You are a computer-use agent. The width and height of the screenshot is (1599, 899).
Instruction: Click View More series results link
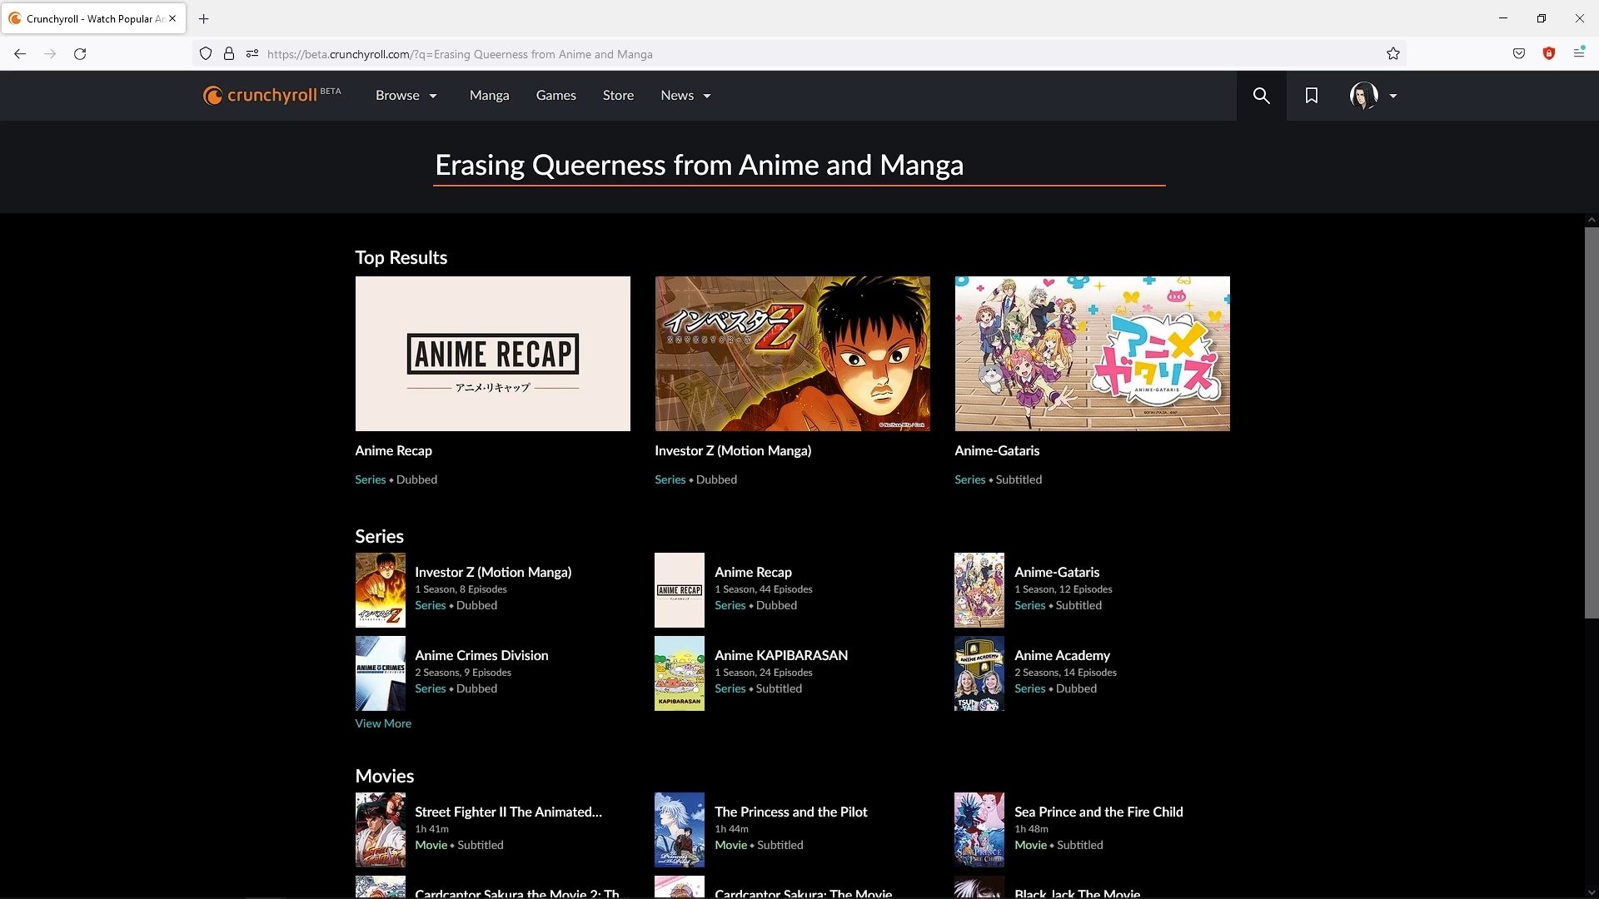pyautogui.click(x=383, y=723)
